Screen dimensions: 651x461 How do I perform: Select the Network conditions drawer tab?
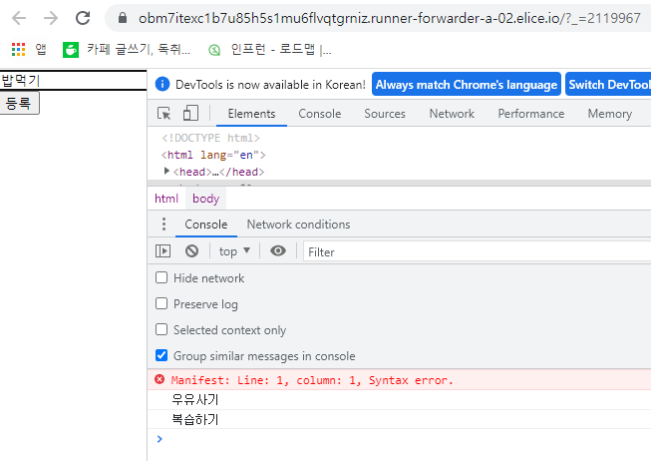tap(298, 225)
